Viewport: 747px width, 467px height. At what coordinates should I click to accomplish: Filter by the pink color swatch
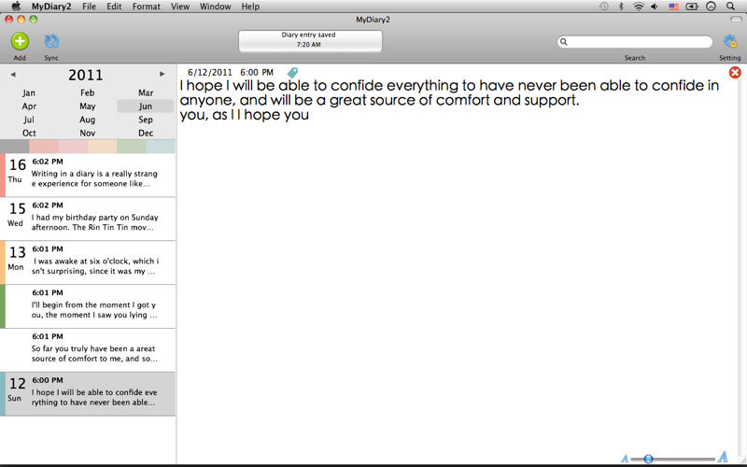point(72,147)
